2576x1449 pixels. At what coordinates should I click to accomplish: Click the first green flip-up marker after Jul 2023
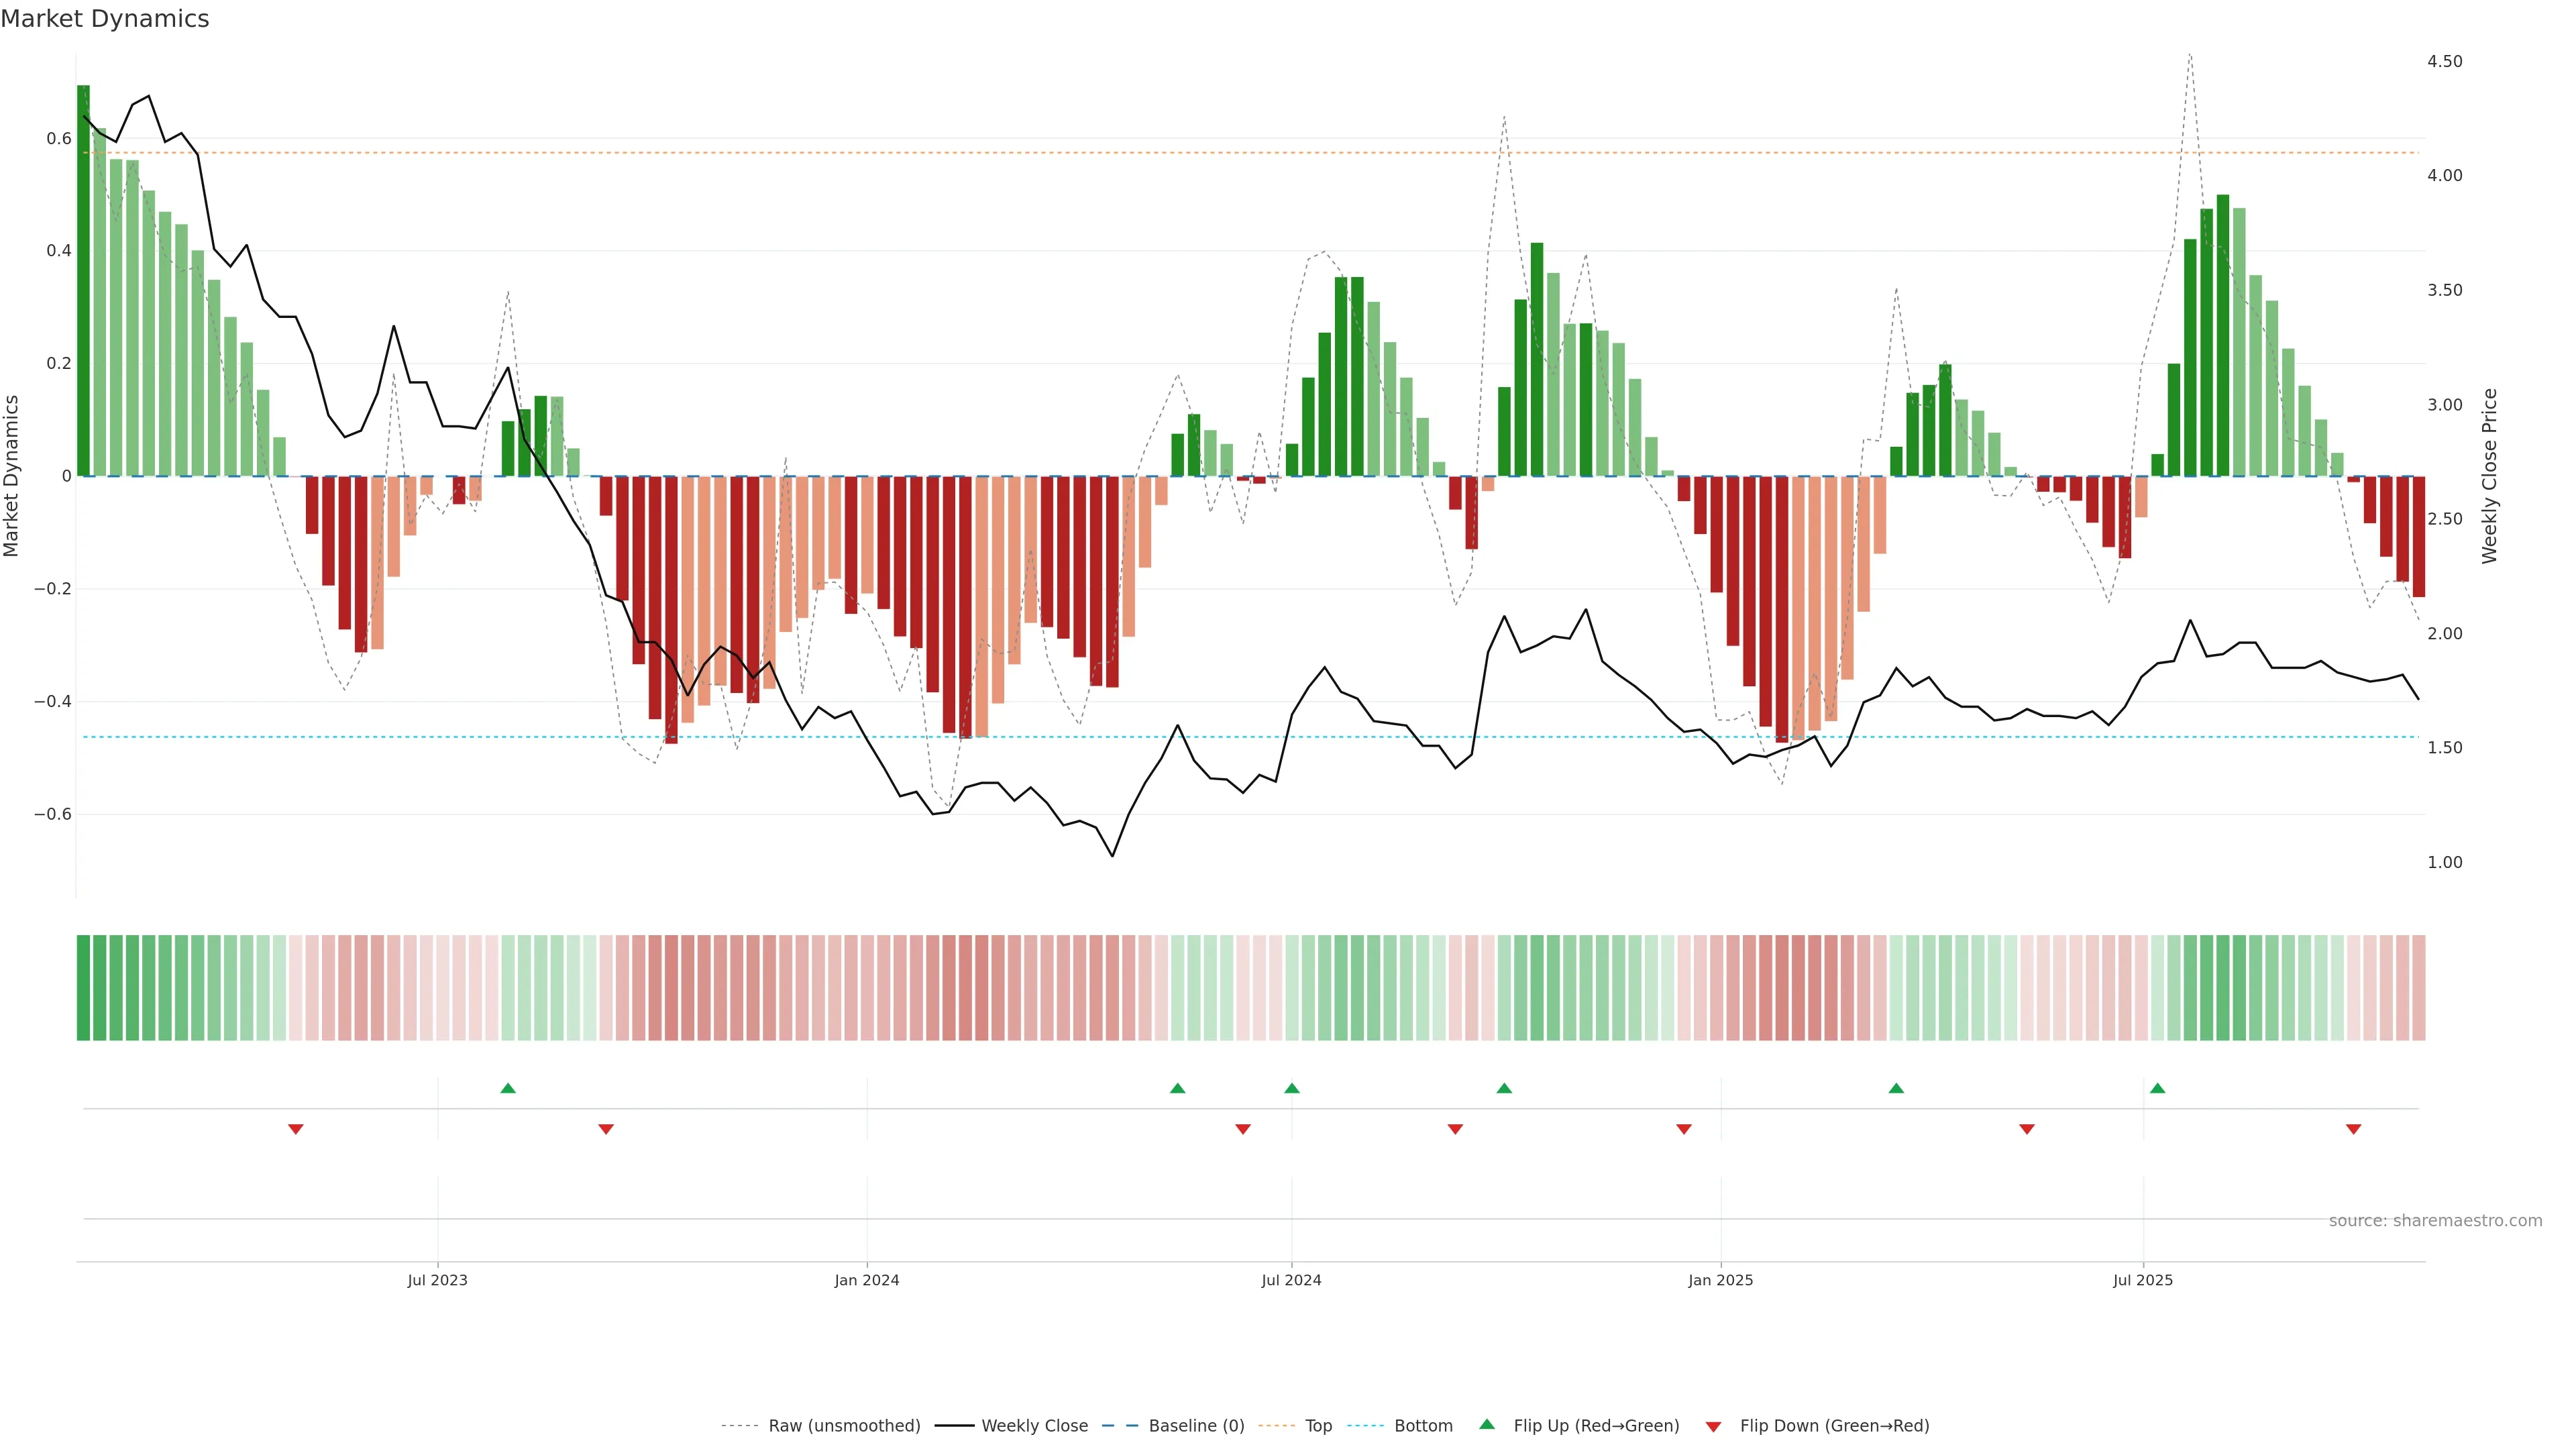tap(508, 1088)
